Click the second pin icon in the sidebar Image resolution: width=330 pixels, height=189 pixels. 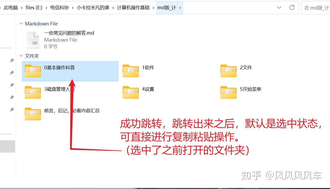12,73
